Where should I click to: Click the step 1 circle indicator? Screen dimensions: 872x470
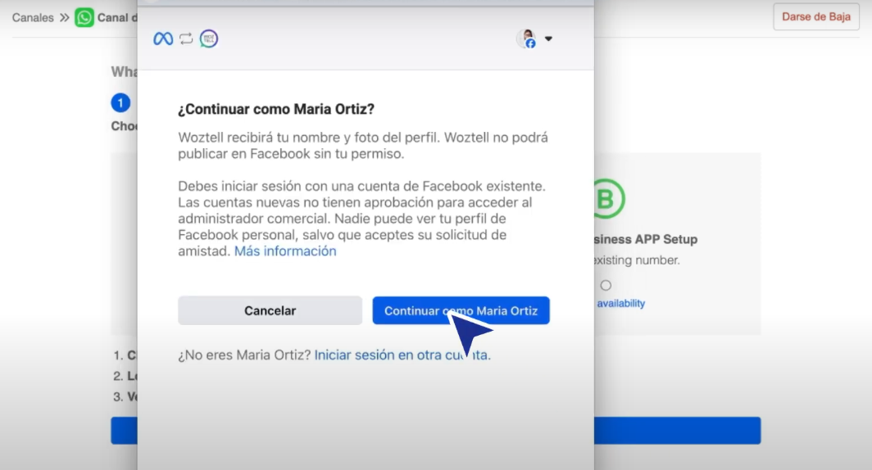120,103
